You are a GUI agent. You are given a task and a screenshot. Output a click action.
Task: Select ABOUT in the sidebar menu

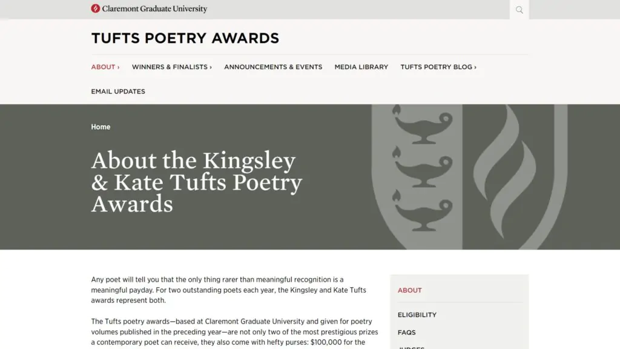(x=410, y=290)
